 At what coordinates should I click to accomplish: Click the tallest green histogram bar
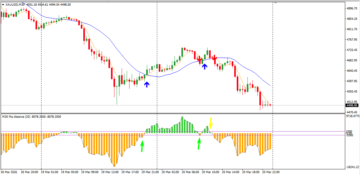pos(182,125)
